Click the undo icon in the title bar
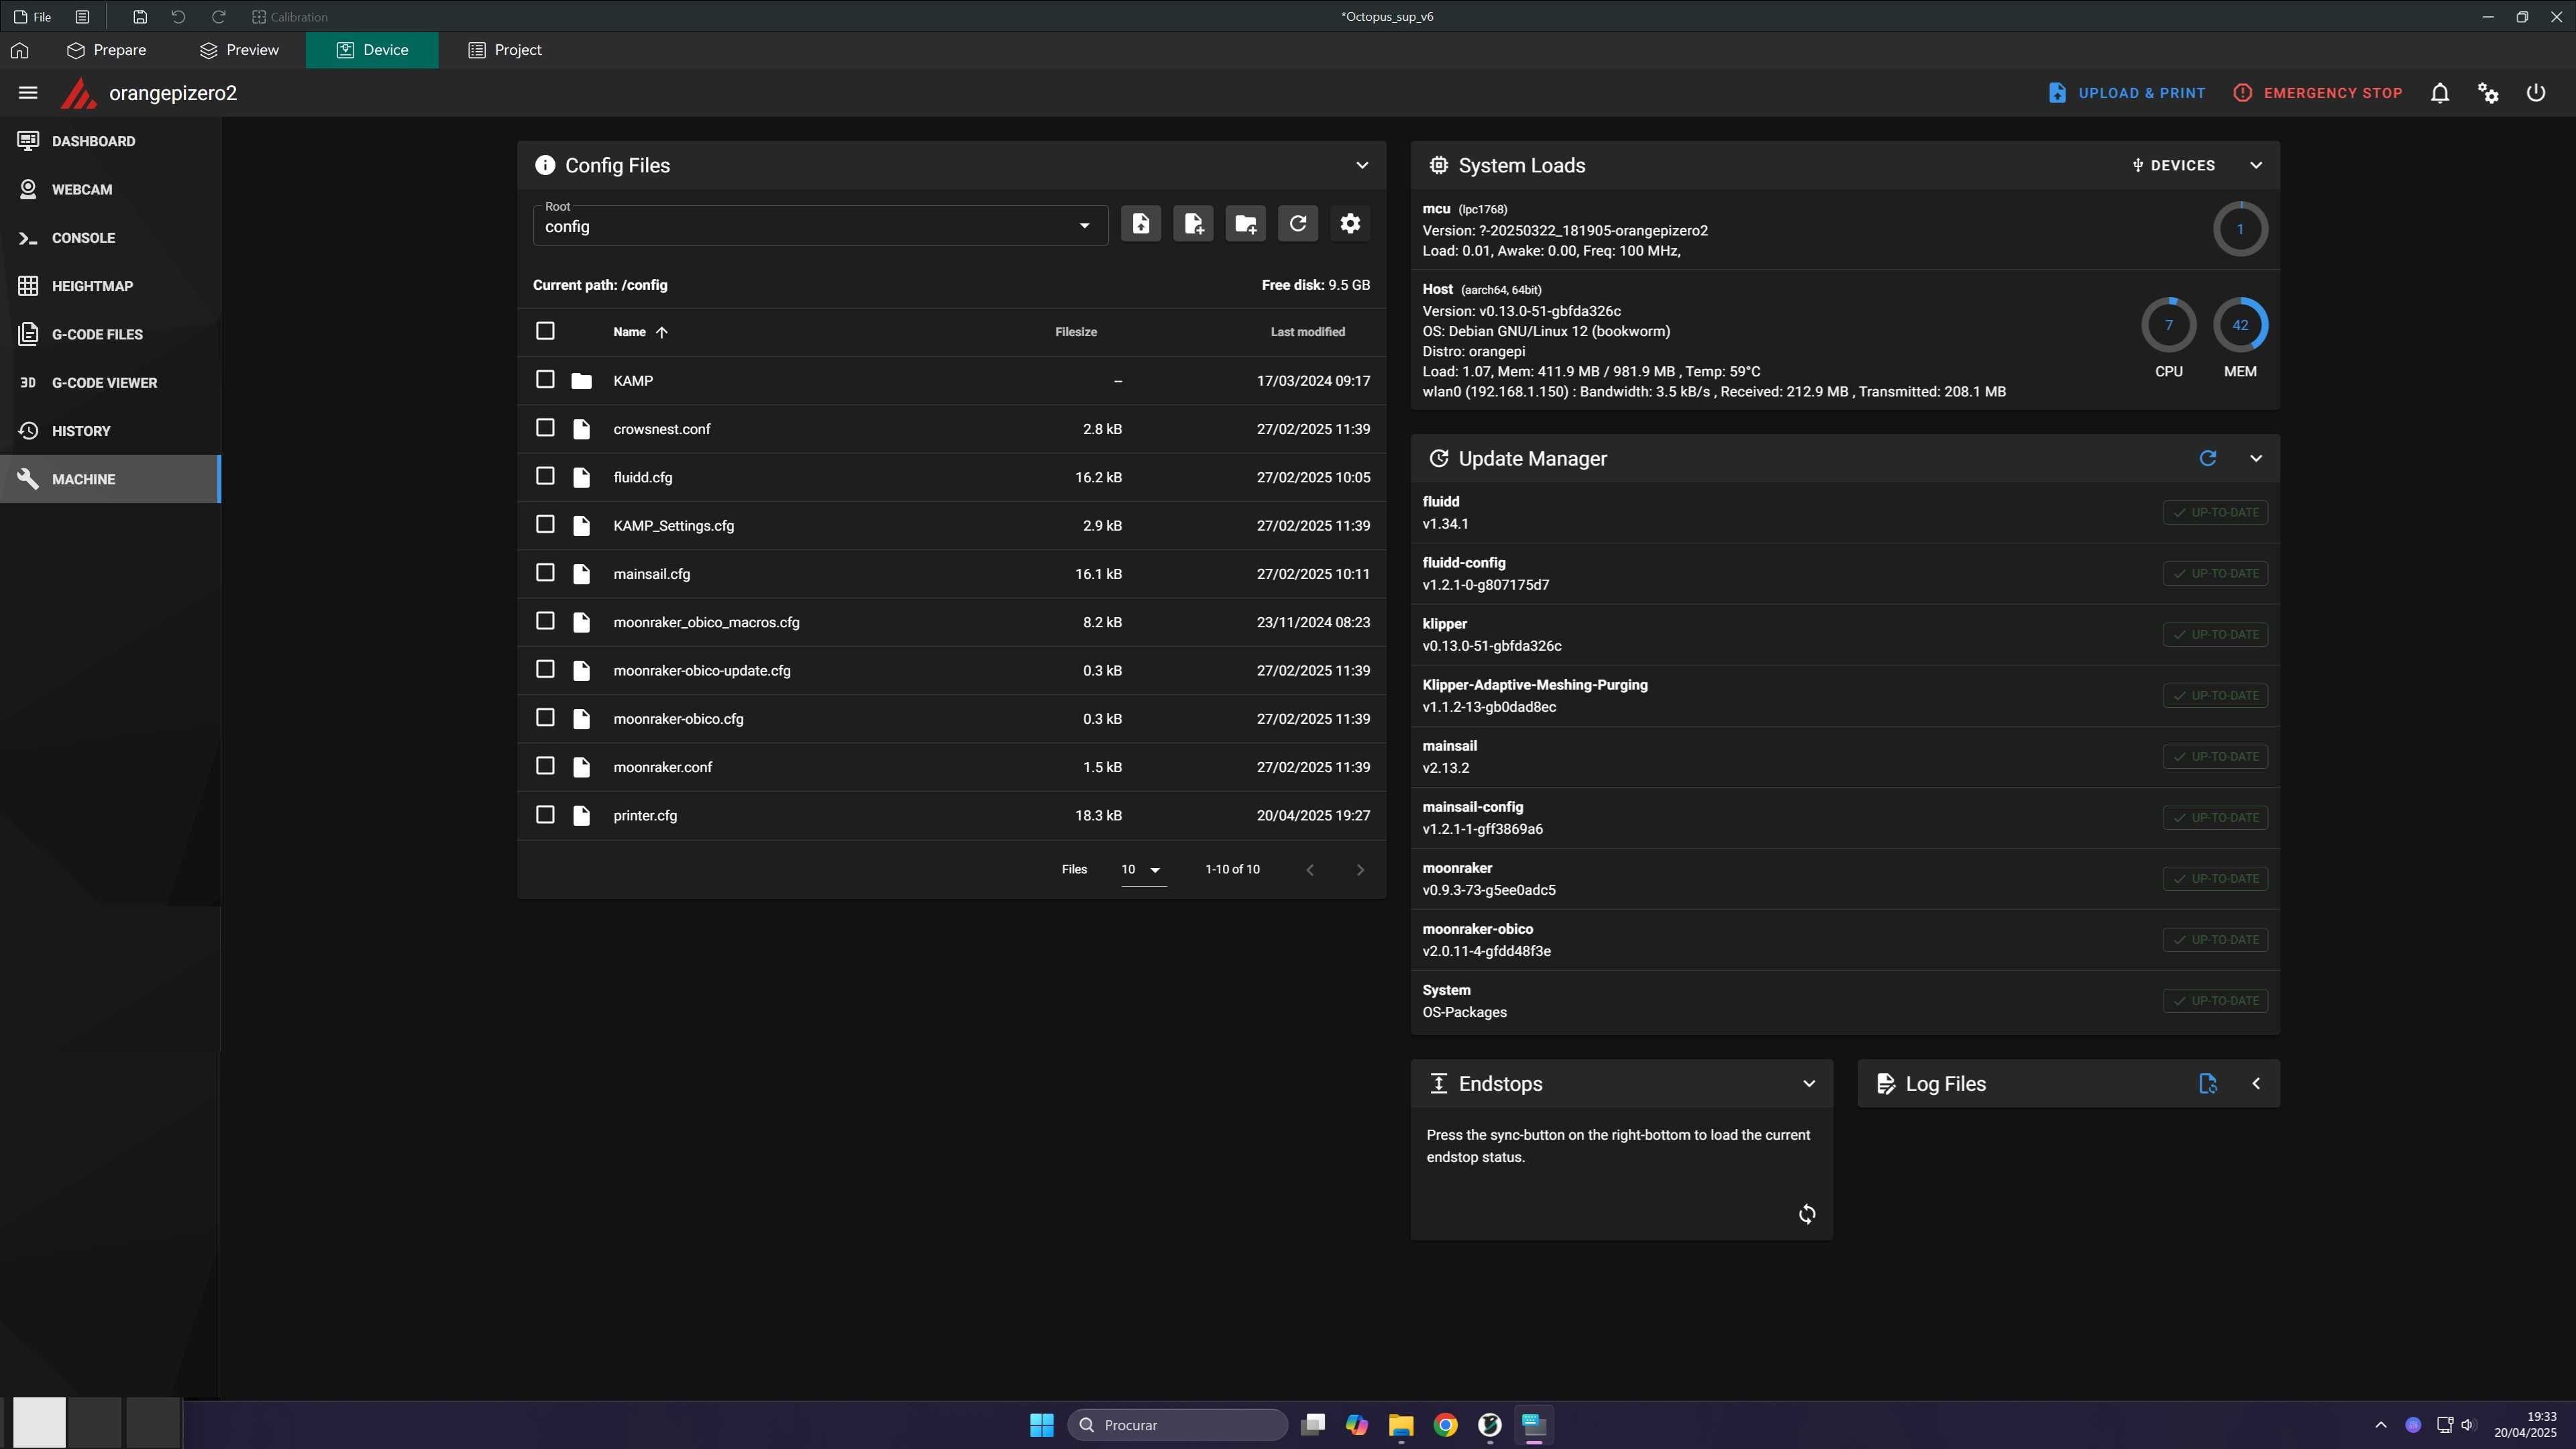 178,17
